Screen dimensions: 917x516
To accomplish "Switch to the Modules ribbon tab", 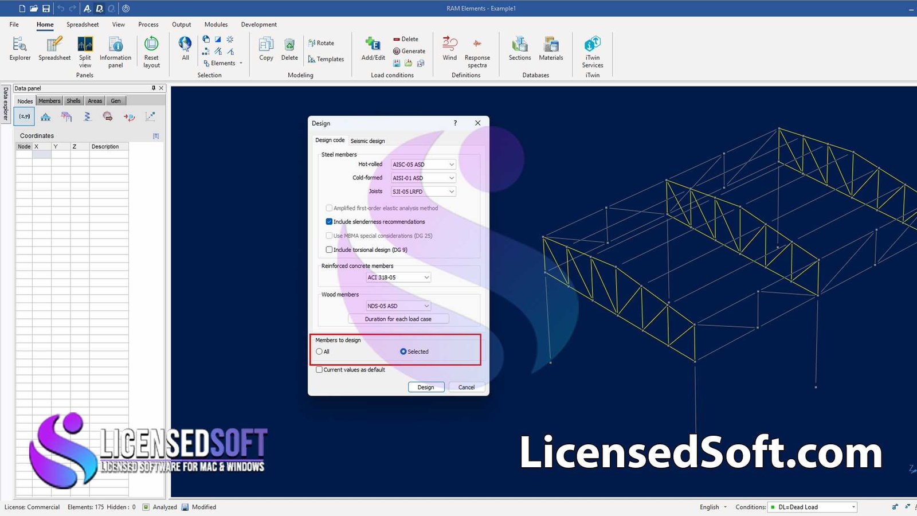I will coord(216,25).
